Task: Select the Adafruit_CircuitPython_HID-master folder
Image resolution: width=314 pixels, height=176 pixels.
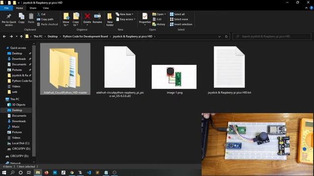Action: [65, 69]
